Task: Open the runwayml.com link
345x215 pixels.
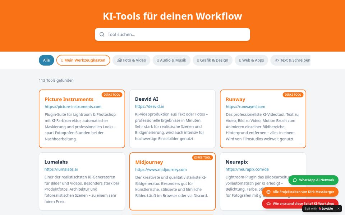Action: click(x=245, y=107)
